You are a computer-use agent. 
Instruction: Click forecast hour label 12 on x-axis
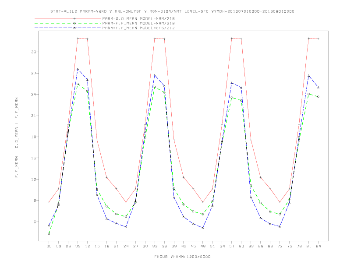coord(88,246)
